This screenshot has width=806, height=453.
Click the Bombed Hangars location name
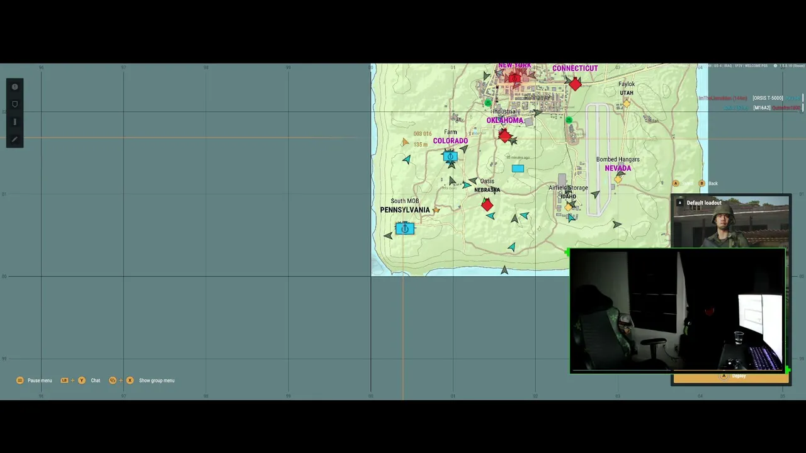618,160
